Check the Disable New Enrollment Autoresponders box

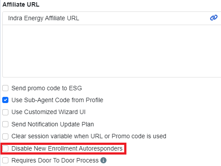click(x=5, y=148)
